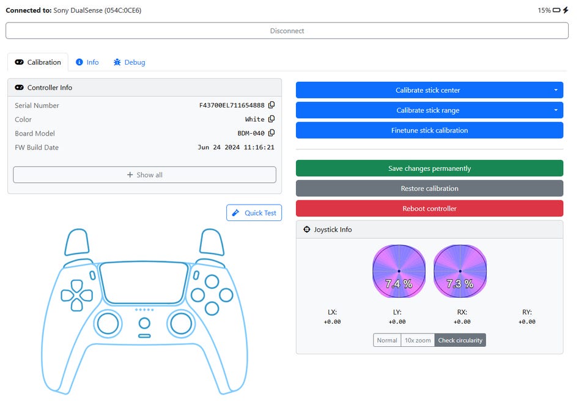Click the LY value readout
This screenshot has height=411, width=587.
pos(397,322)
